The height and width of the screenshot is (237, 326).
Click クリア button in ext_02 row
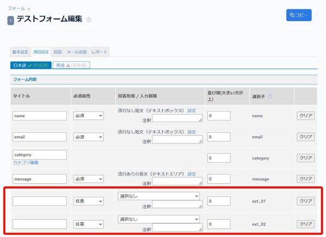pos(305,224)
